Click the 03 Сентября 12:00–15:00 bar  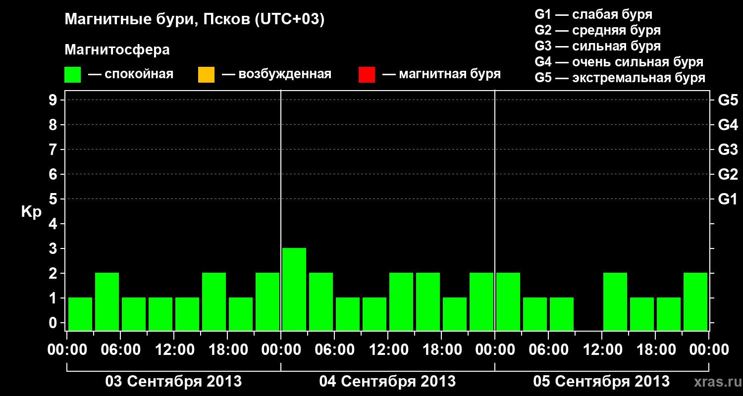(187, 314)
